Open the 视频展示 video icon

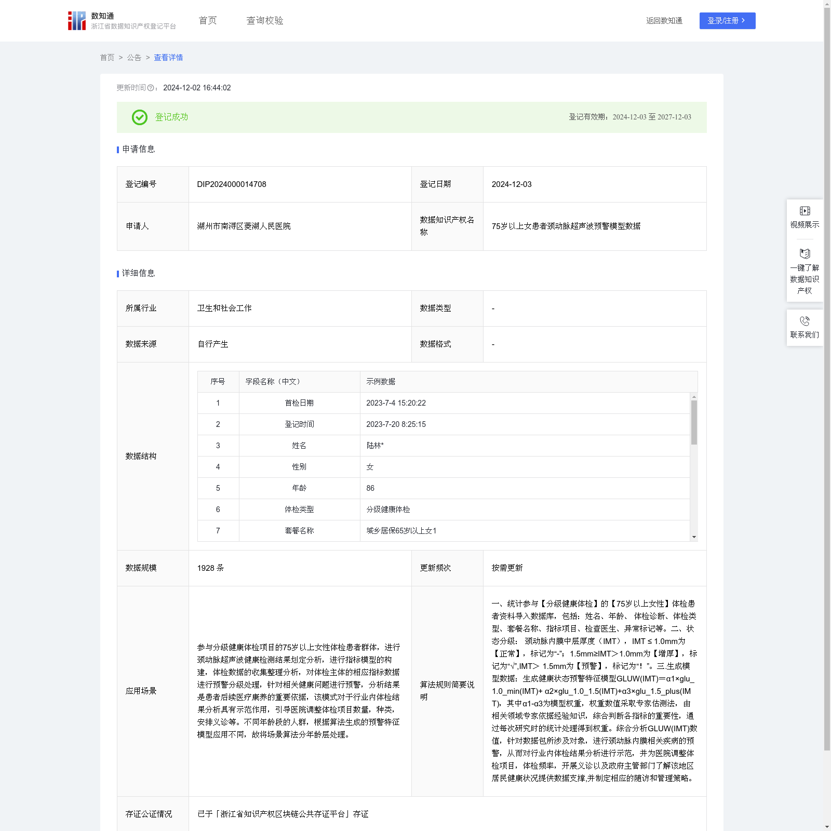point(805,211)
